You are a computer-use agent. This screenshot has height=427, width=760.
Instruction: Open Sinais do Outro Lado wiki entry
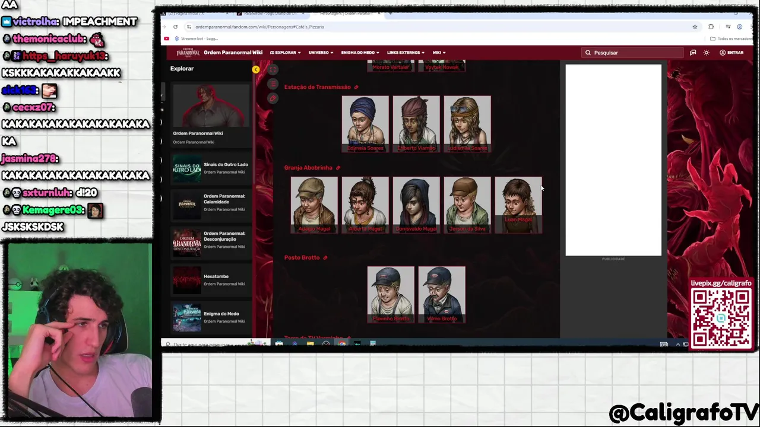coord(211,168)
